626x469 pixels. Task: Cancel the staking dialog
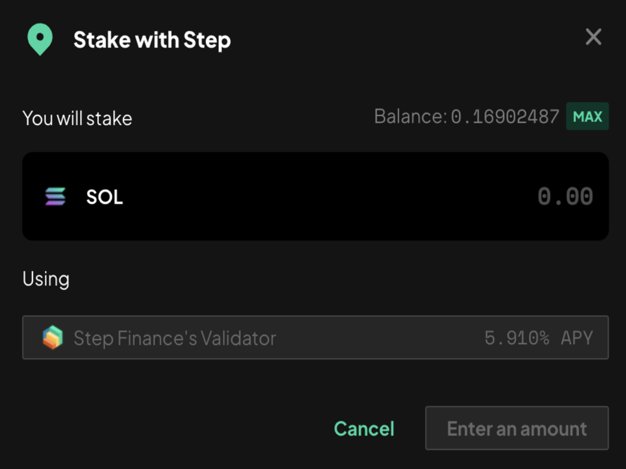(x=364, y=429)
